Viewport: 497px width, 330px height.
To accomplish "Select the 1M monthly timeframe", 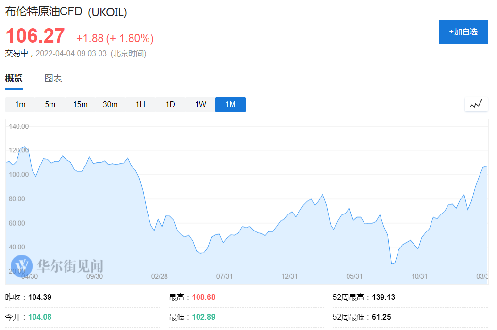I will coord(231,104).
